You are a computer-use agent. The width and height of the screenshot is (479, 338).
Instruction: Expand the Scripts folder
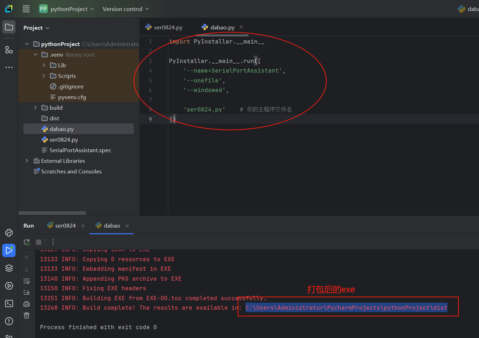pyautogui.click(x=44, y=76)
